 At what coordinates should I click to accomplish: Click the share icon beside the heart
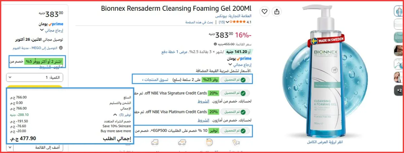[277, 11]
